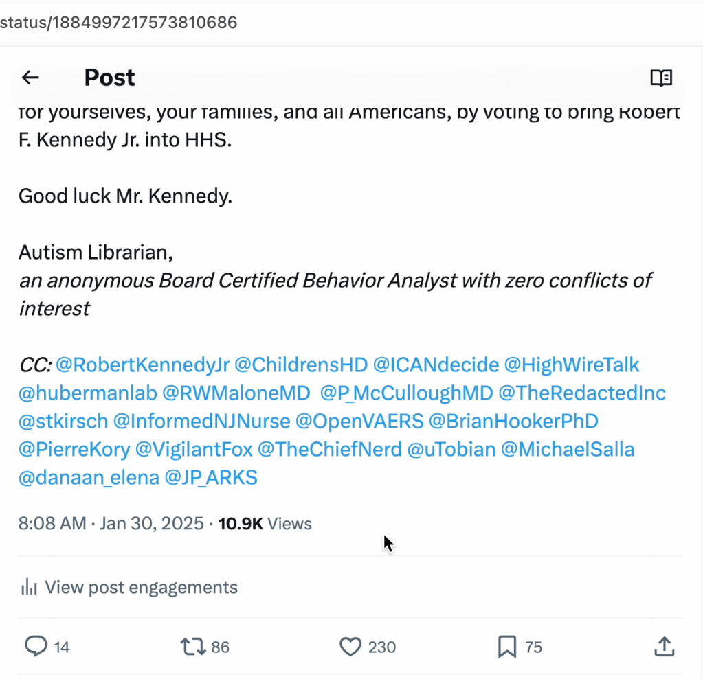Click the back arrow icon

click(30, 78)
